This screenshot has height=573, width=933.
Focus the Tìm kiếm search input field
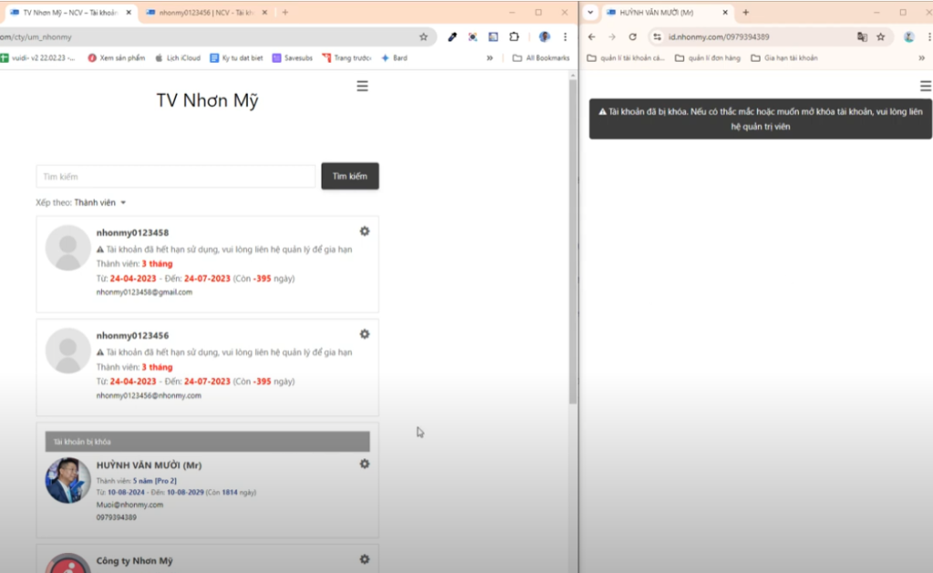176,177
